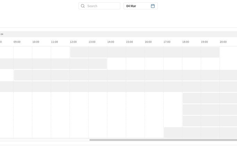Click the 17:00 time marker
The width and height of the screenshot is (237, 148).
167,42
